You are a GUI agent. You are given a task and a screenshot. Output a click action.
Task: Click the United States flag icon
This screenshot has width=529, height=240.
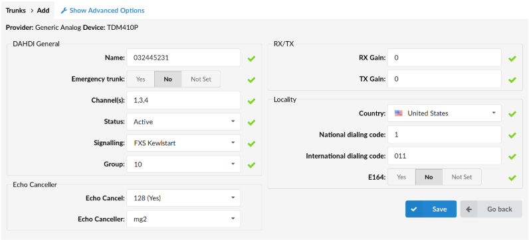(399, 113)
